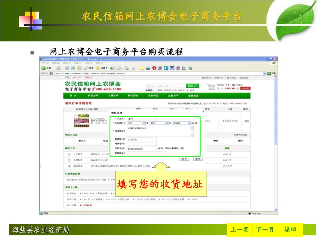The height and width of the screenshot is (241, 322).
Task: Click the address bar Go arrow
Action: [x=269, y=73]
